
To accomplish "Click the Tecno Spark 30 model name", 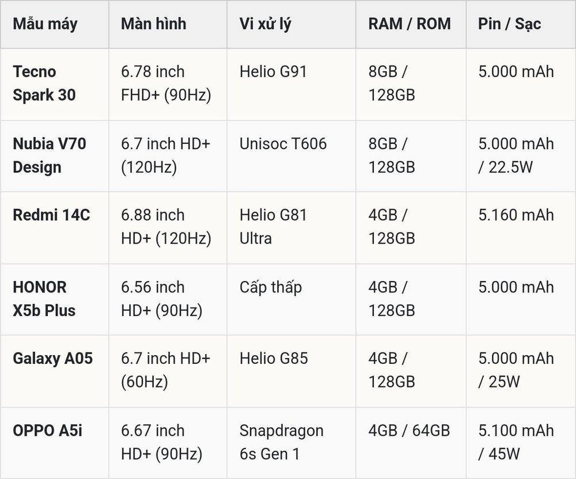I will coord(44,83).
